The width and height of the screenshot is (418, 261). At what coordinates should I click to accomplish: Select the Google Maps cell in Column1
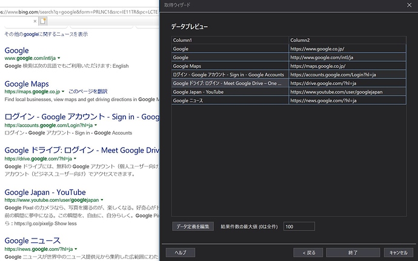click(x=230, y=66)
